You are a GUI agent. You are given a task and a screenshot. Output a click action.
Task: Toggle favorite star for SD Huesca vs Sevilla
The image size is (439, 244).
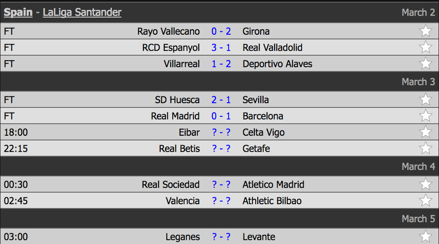425,100
